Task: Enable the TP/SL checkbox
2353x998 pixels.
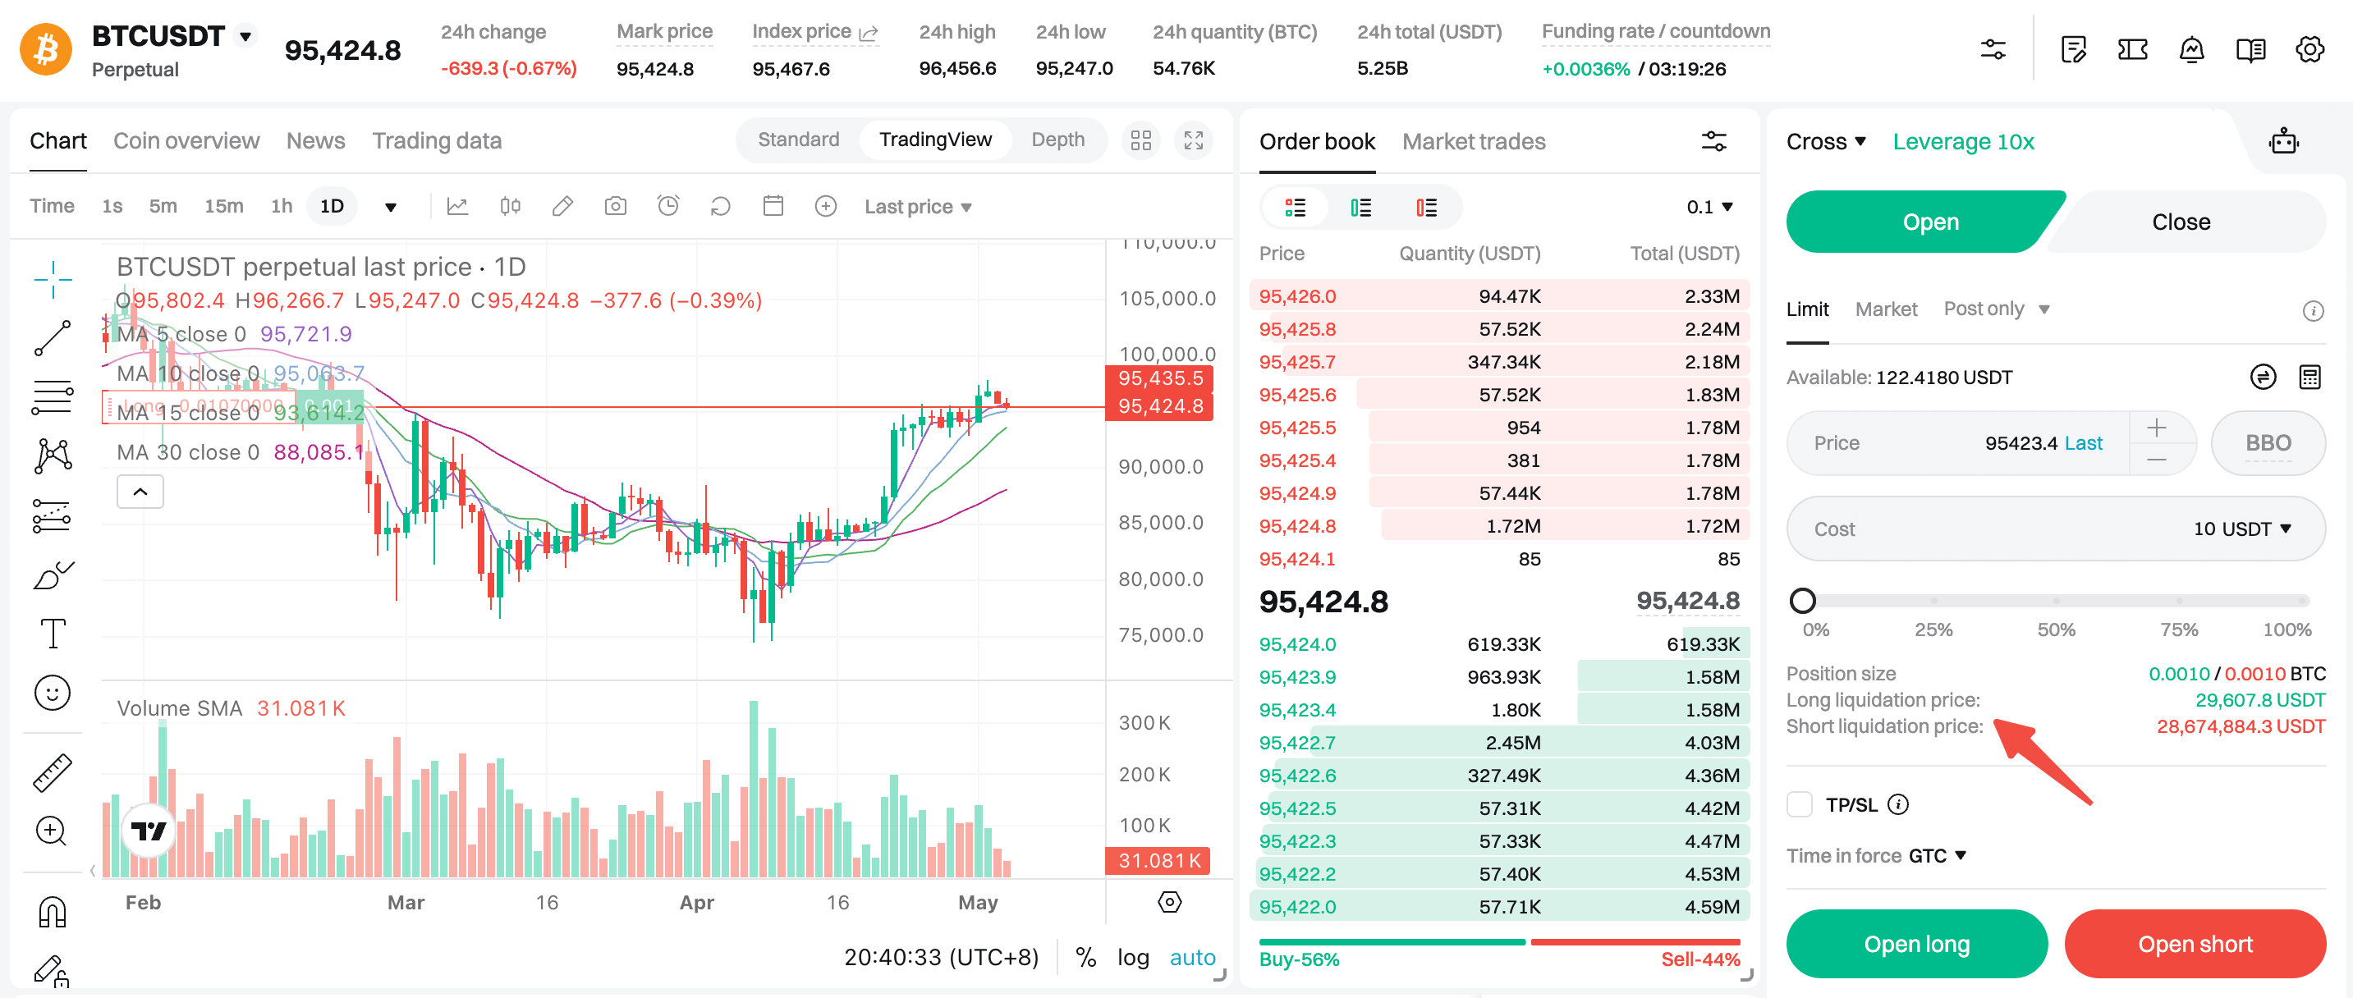Action: point(1800,804)
